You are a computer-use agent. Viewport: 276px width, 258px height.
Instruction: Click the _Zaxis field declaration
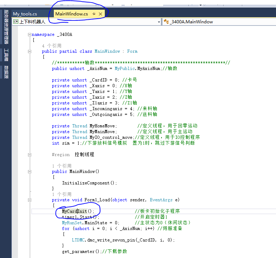tap(84, 97)
